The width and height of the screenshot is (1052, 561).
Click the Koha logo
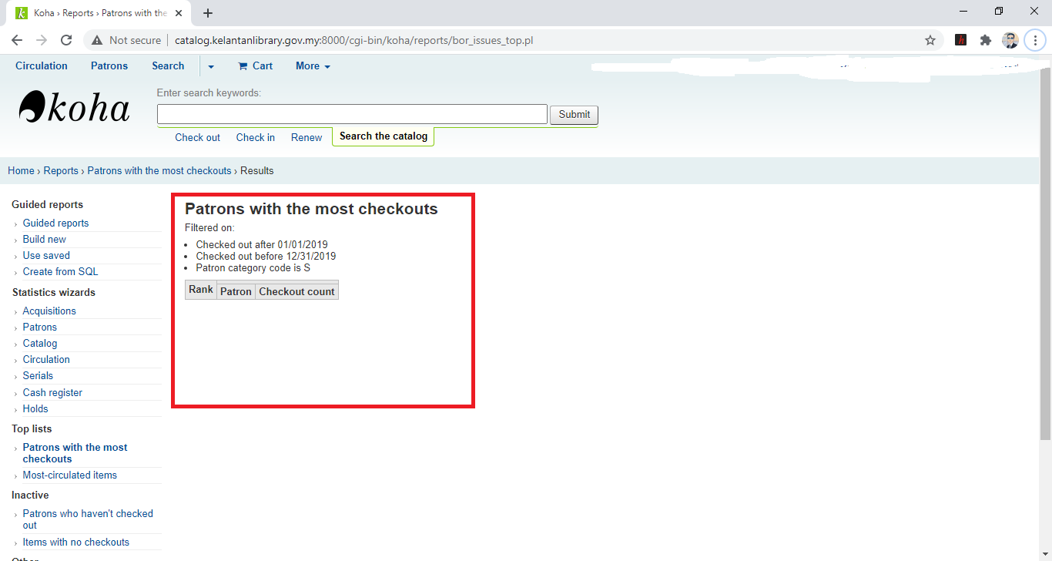[74, 108]
